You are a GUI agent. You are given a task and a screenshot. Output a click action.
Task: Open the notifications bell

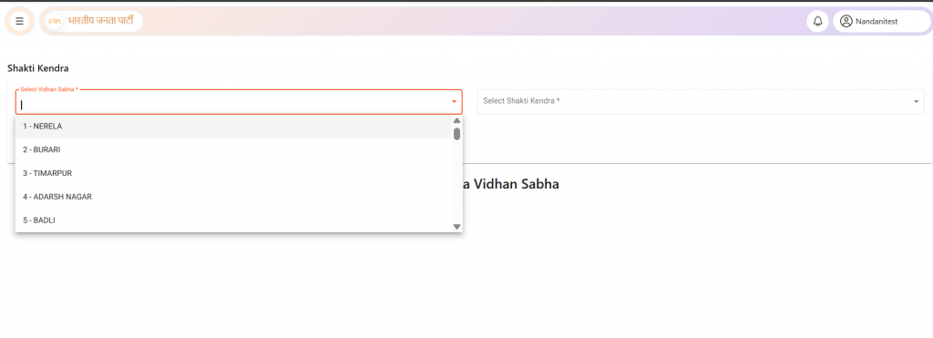(x=817, y=22)
